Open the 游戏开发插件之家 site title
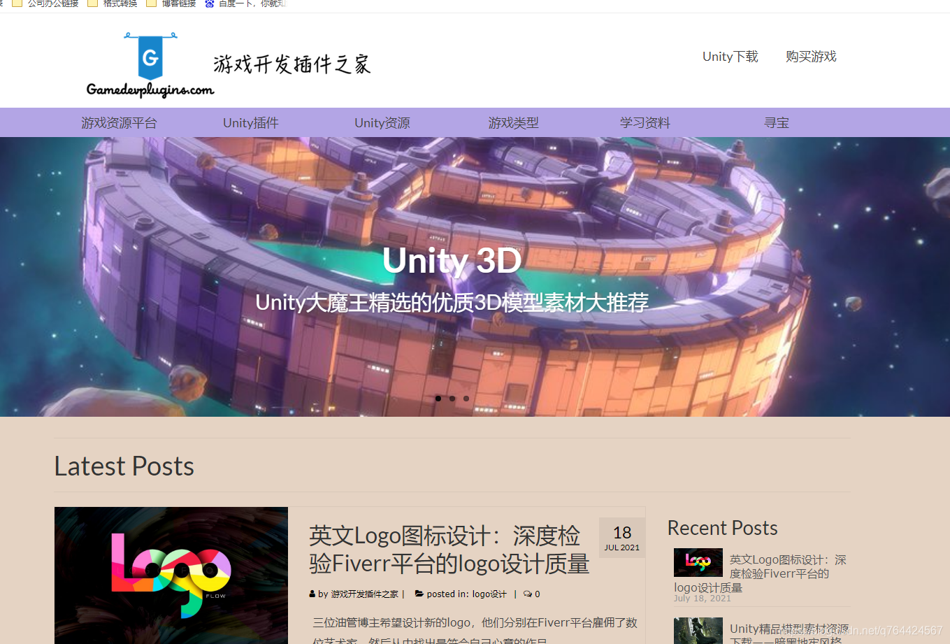The height and width of the screenshot is (644, 950). (x=292, y=64)
